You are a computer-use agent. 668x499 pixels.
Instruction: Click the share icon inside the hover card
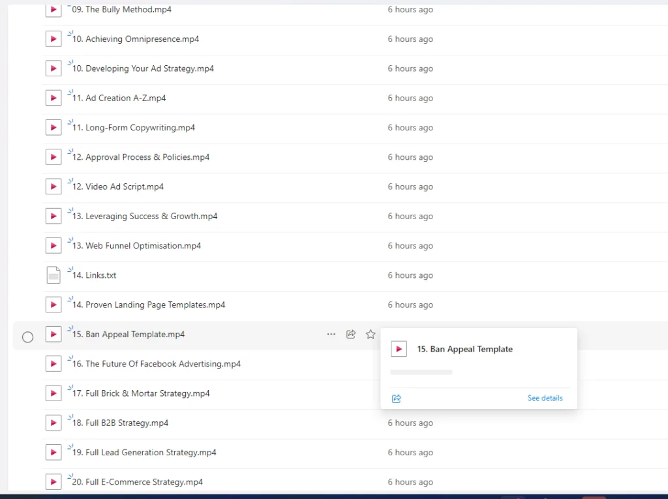tap(397, 399)
